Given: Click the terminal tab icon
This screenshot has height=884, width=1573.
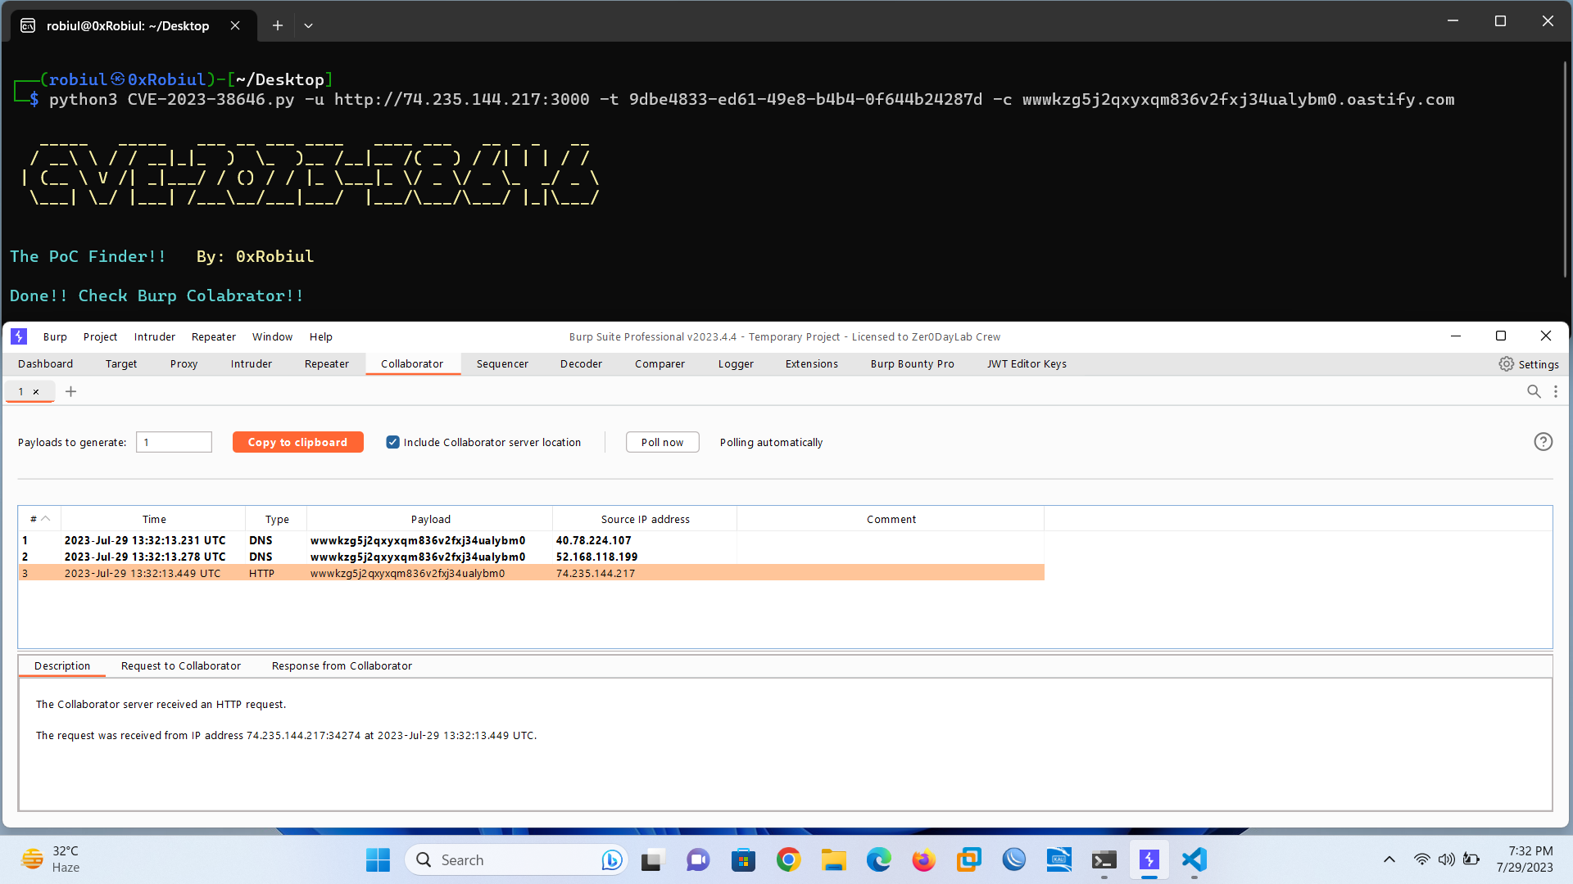Looking at the screenshot, I should (x=28, y=25).
